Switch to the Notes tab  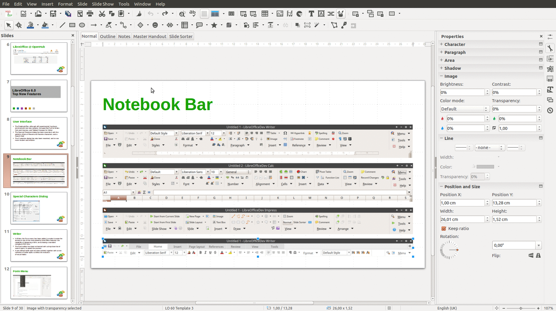(124, 36)
